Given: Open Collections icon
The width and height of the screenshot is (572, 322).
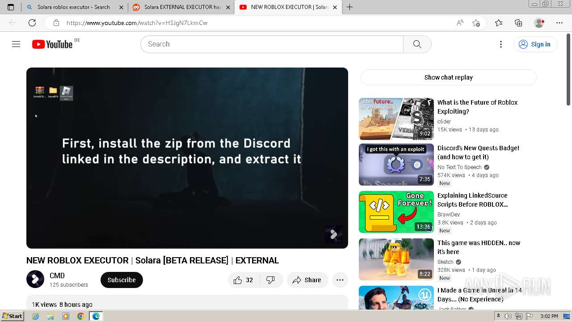Looking at the screenshot, I should (x=518, y=23).
